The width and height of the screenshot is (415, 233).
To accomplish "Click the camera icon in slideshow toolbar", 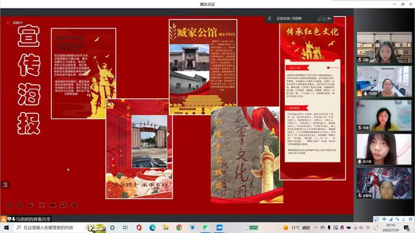I will 53,205.
